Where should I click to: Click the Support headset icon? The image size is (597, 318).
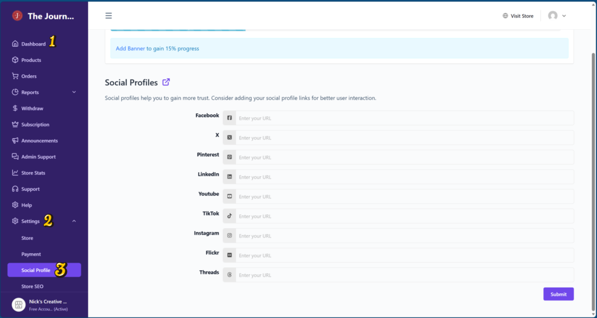click(x=15, y=189)
